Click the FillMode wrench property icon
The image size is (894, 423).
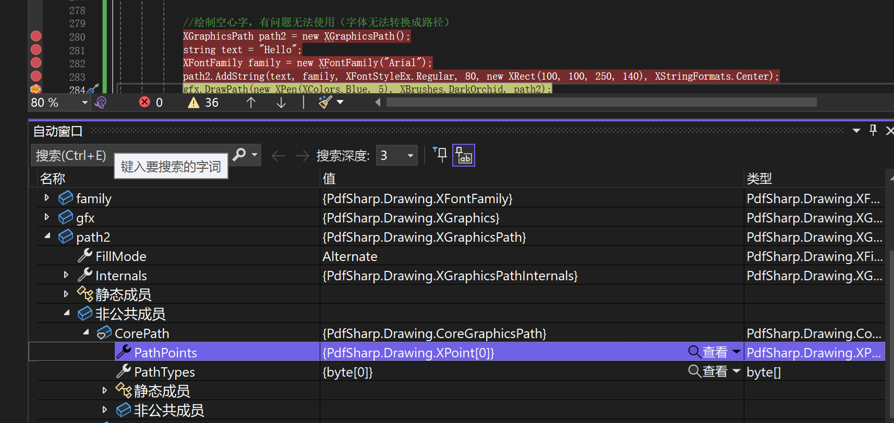(x=85, y=255)
